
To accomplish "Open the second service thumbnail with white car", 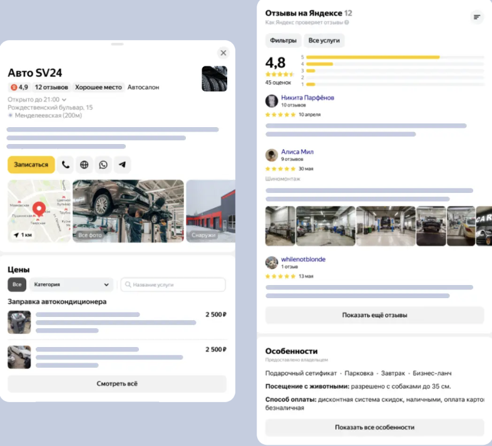I will coord(19,357).
